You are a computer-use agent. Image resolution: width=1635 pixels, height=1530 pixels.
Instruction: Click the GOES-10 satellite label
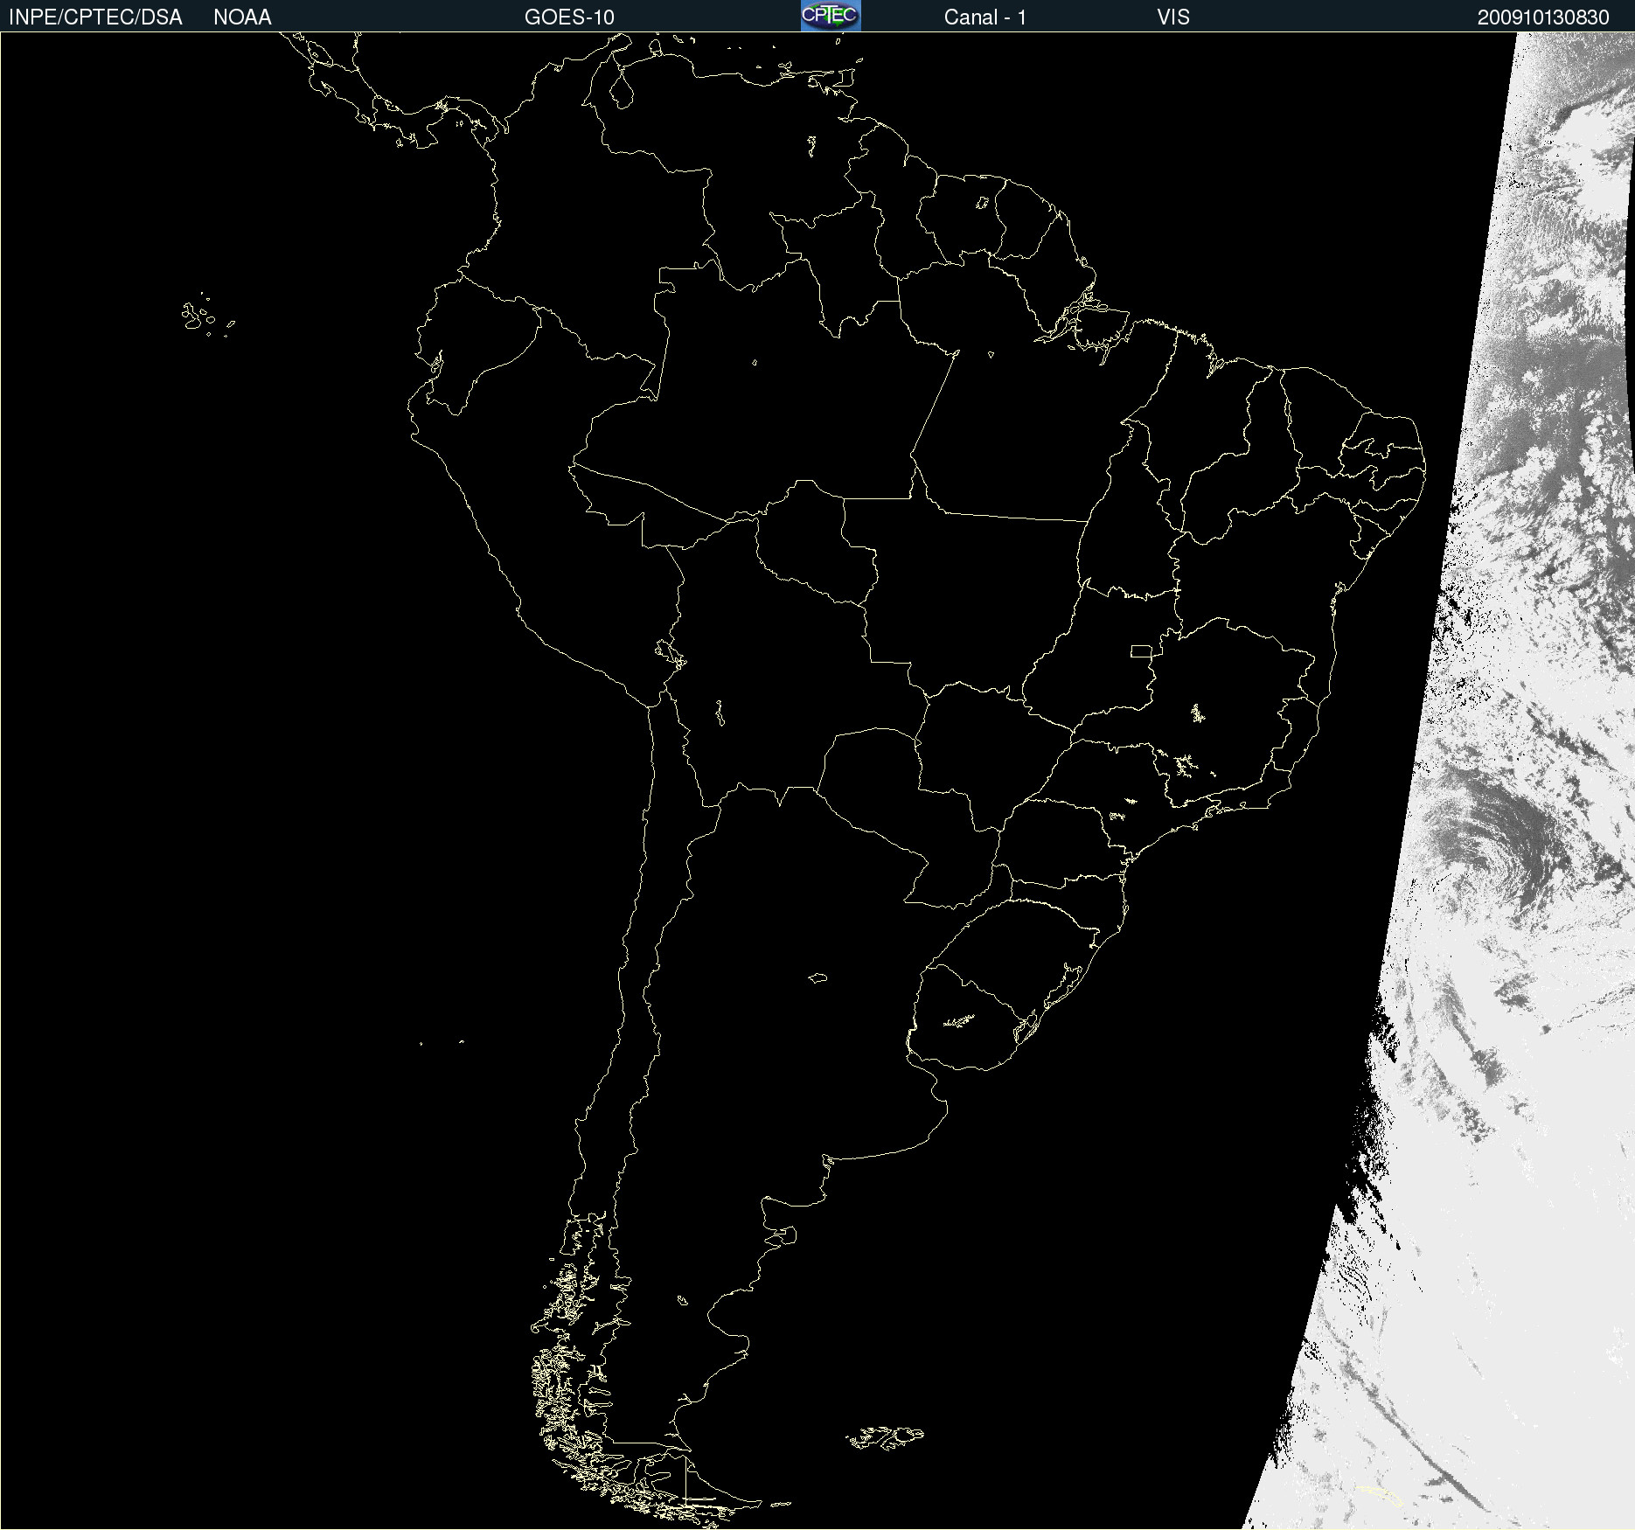point(569,17)
